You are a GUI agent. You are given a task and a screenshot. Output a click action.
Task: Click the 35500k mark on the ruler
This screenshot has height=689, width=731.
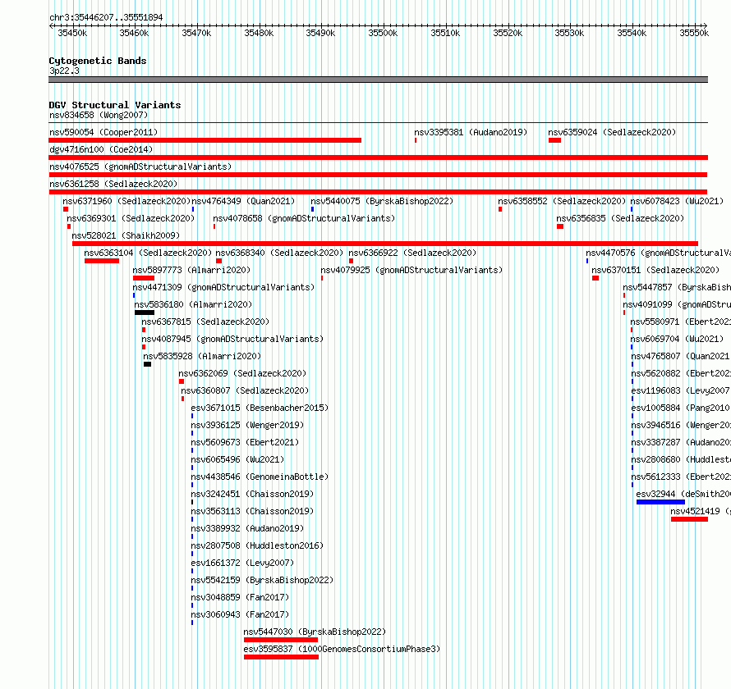tap(383, 33)
